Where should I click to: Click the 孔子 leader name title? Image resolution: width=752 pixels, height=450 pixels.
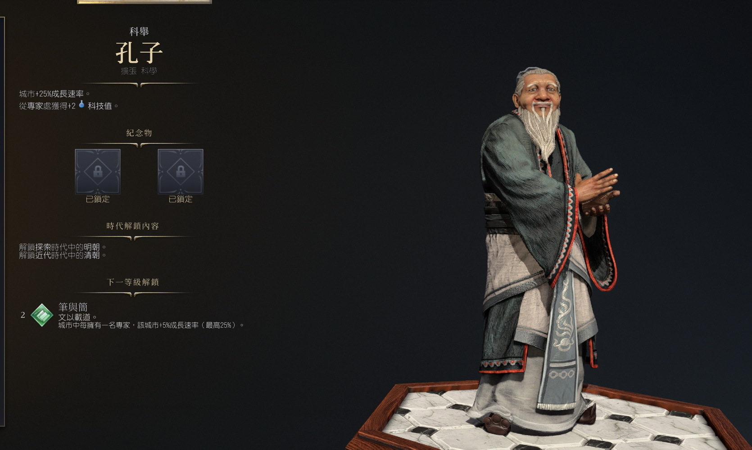coord(139,53)
